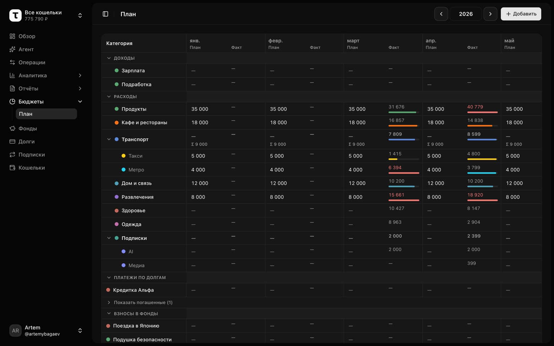Viewport: 554px width, 346px height.
Task: Click the green dot beside Продукты
Action: coord(116,109)
